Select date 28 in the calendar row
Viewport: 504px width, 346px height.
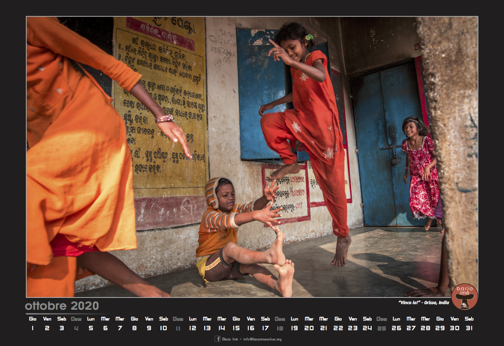[x=425, y=328]
